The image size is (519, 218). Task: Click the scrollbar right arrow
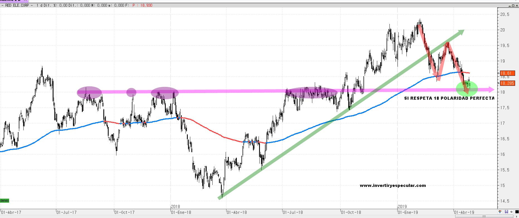(x=517, y=217)
